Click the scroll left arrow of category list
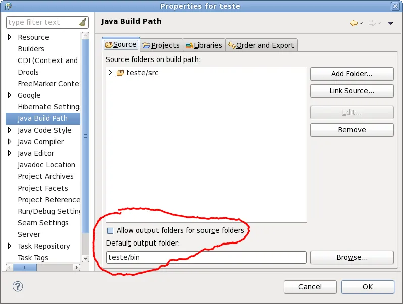 point(9,268)
